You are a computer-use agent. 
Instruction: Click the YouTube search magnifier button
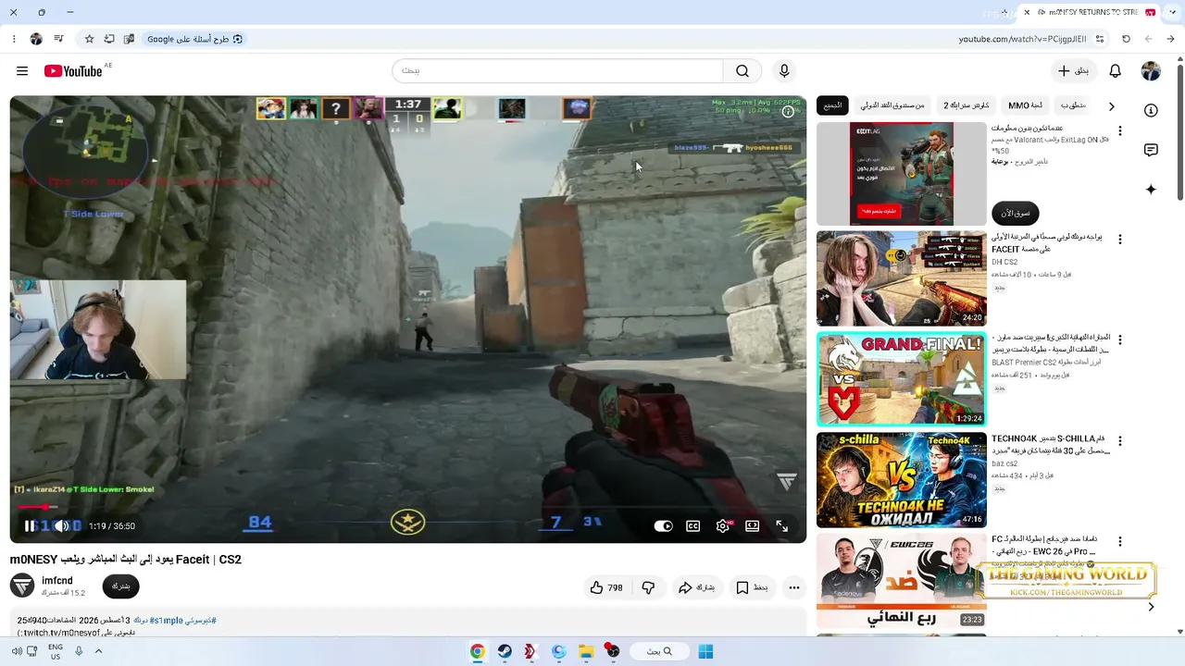pos(742,71)
